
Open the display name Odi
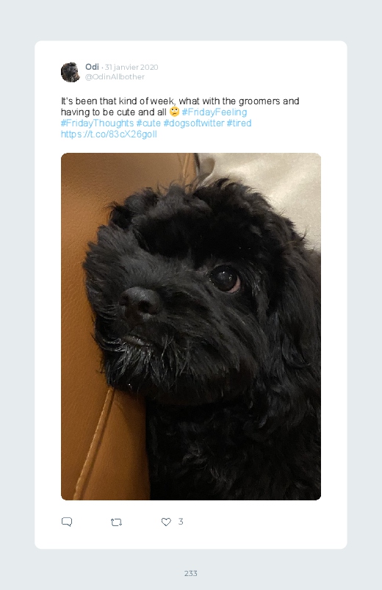[x=92, y=67]
